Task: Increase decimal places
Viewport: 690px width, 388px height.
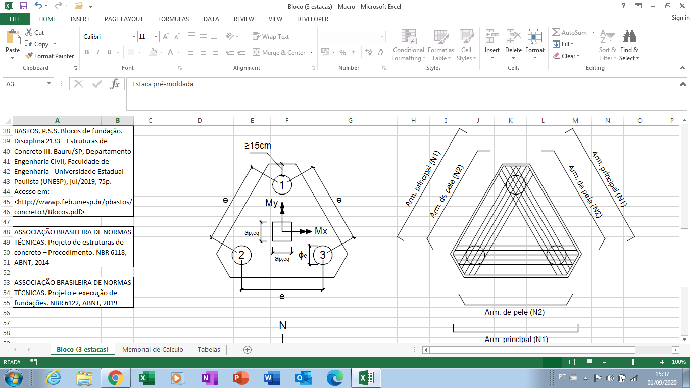Action: tap(369, 52)
